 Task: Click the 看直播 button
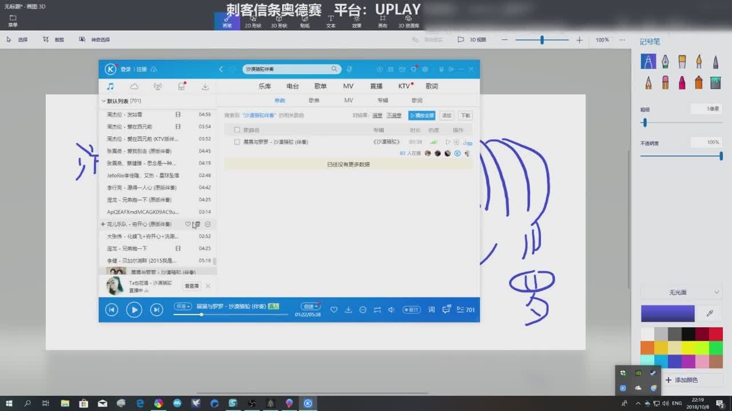tap(192, 286)
